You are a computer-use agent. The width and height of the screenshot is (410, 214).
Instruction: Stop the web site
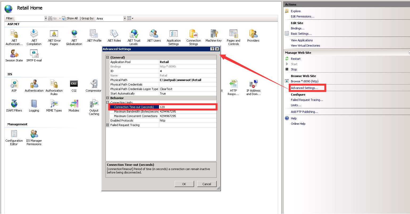(x=294, y=69)
